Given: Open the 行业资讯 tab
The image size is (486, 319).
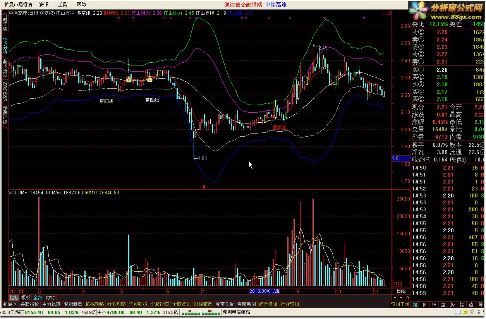Looking at the screenshot, I should pos(290,304).
